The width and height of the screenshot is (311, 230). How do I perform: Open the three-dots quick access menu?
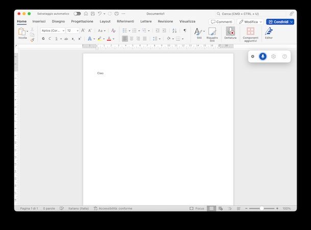123,14
